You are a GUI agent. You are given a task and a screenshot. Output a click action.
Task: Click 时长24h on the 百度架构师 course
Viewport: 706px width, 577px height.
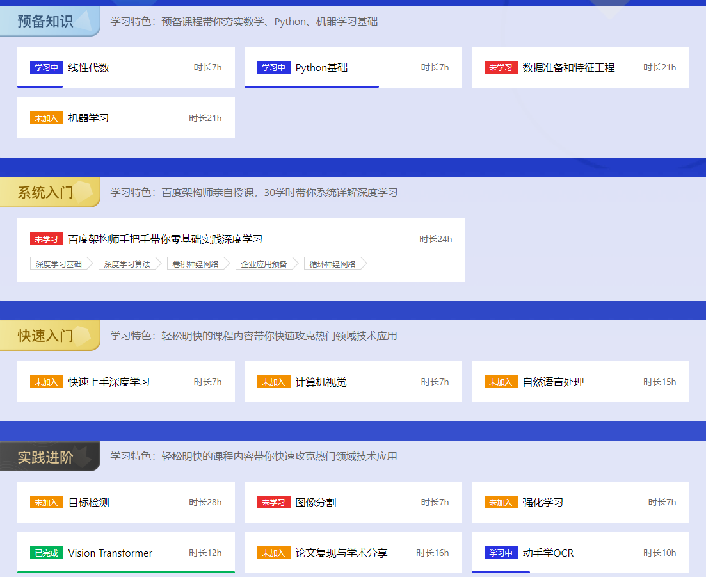(x=435, y=239)
